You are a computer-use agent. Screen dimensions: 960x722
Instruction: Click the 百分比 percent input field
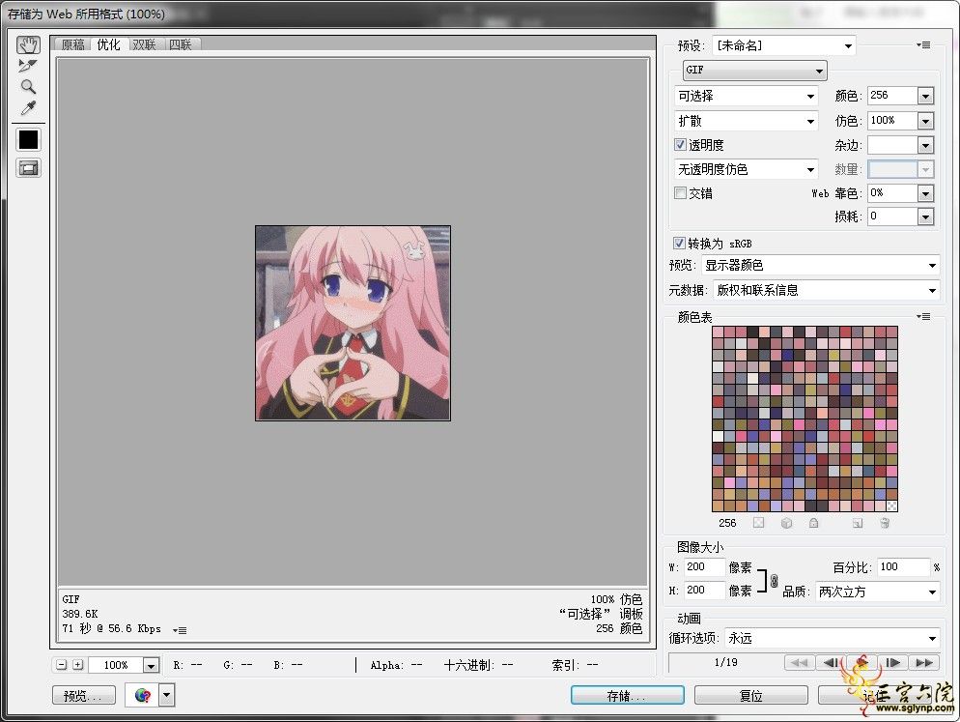903,567
